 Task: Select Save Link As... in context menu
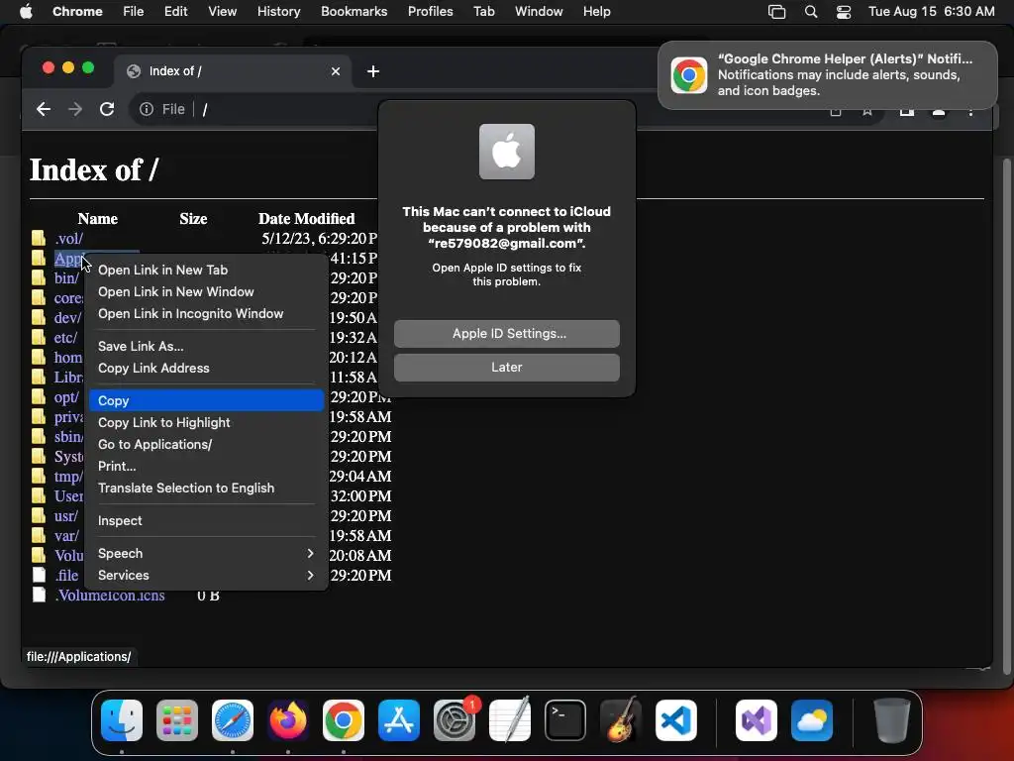point(206,346)
